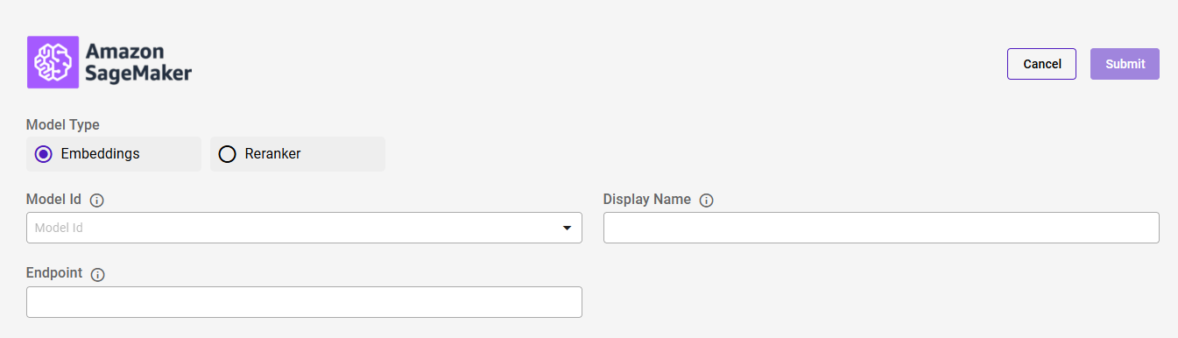Click the info icon next to Endpoint
The width and height of the screenshot is (1178, 338).
click(x=98, y=275)
